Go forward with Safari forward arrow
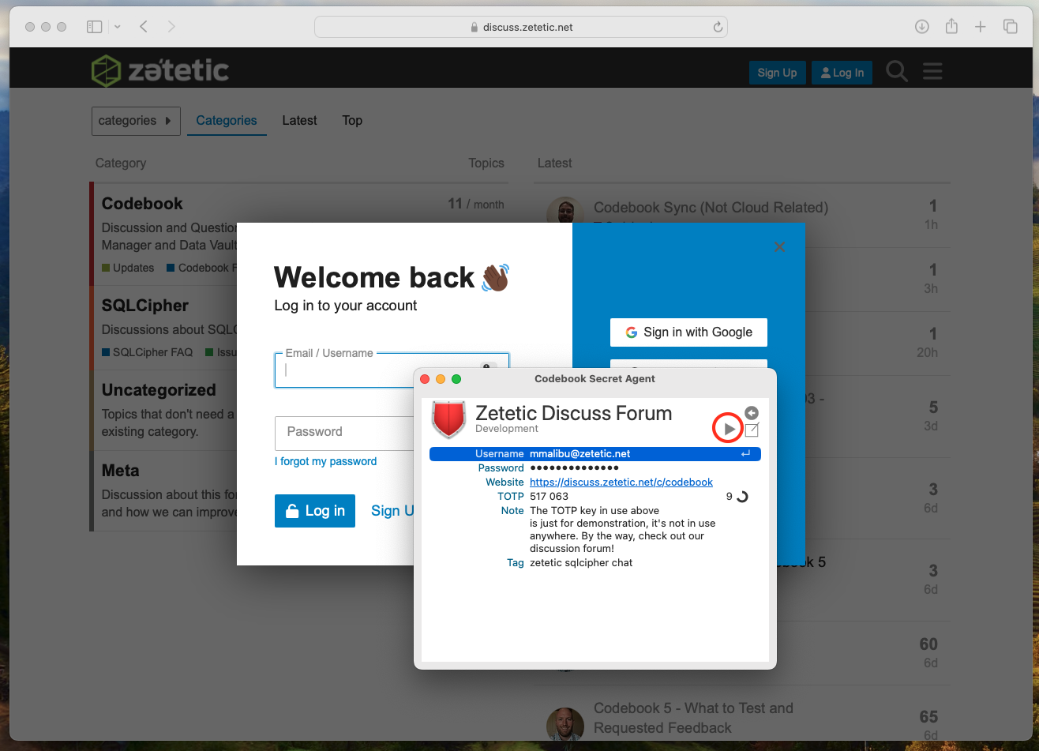1039x751 pixels. click(x=171, y=27)
